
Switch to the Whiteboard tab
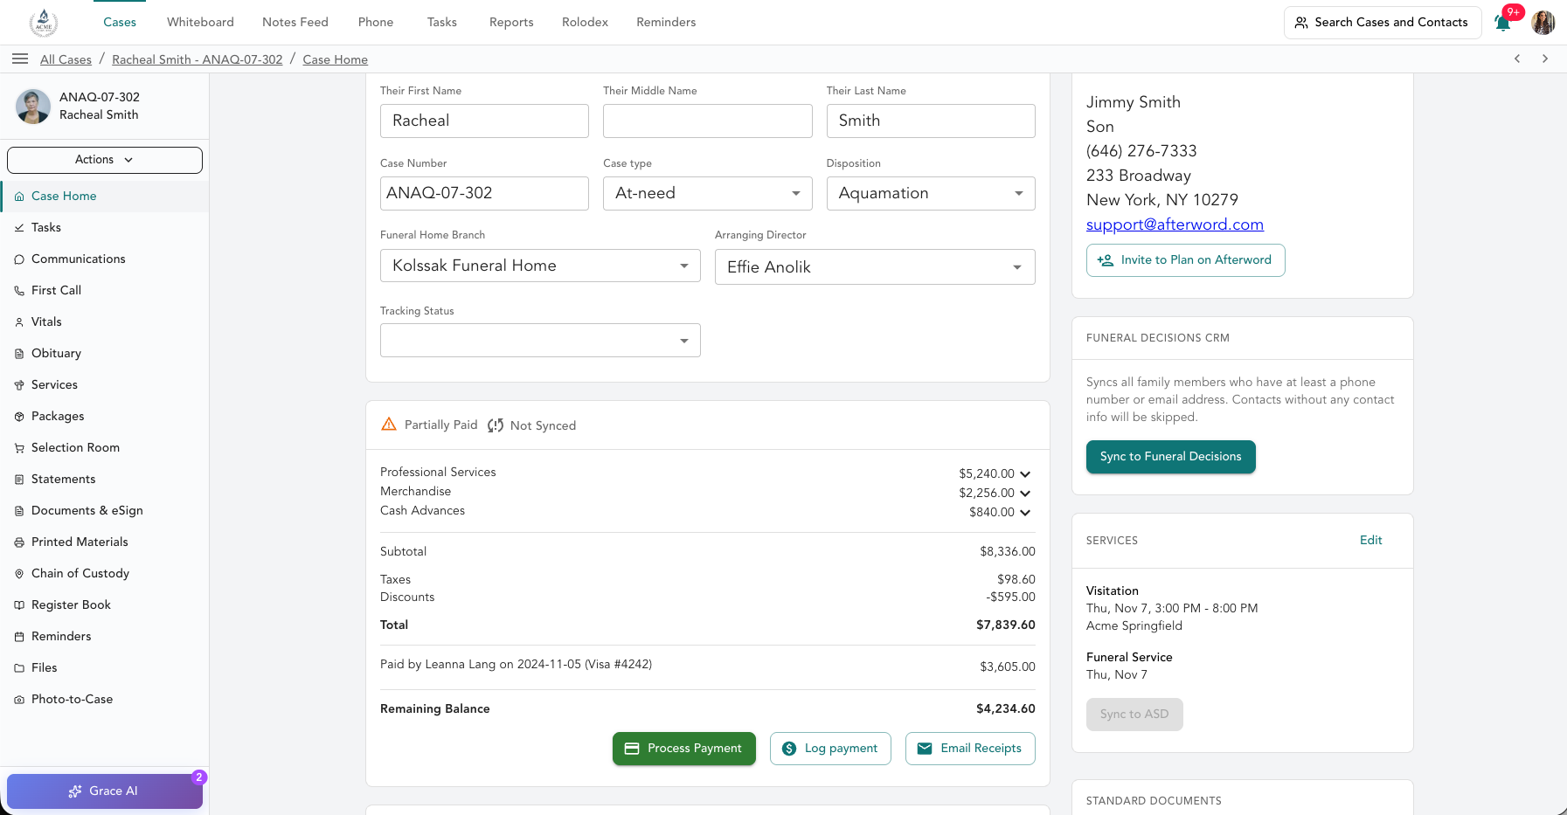coord(200,23)
